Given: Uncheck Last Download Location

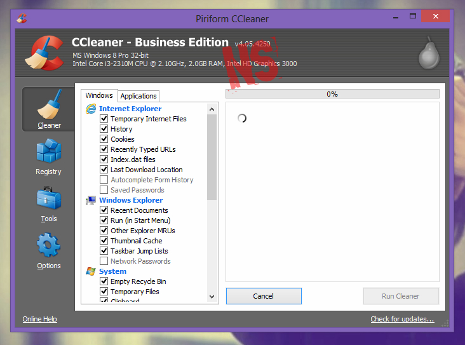Looking at the screenshot, I should (104, 170).
